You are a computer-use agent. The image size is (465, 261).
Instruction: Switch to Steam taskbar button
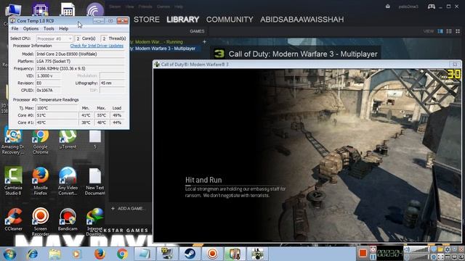[x=190, y=254]
